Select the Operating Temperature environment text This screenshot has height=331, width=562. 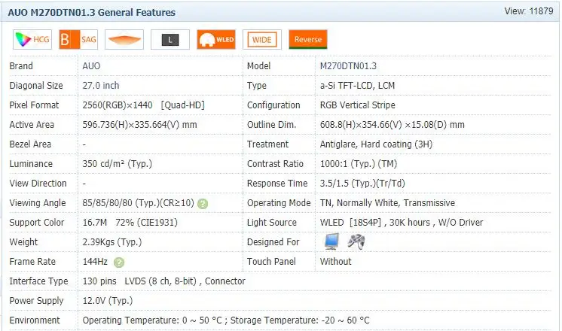[226, 320]
